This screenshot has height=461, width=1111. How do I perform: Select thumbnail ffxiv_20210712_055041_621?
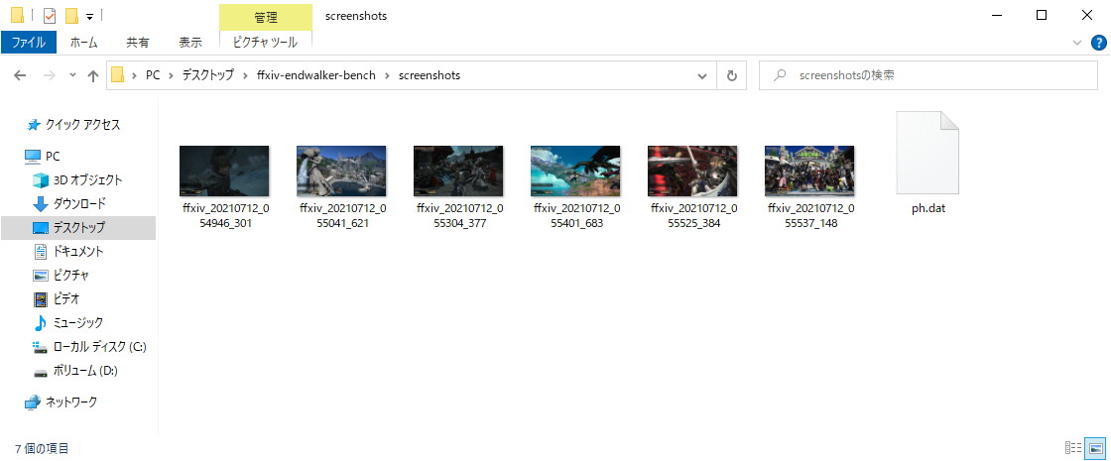(341, 171)
